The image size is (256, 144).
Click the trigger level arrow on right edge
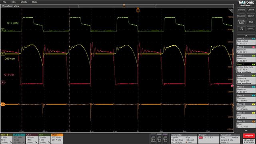pos(232,86)
